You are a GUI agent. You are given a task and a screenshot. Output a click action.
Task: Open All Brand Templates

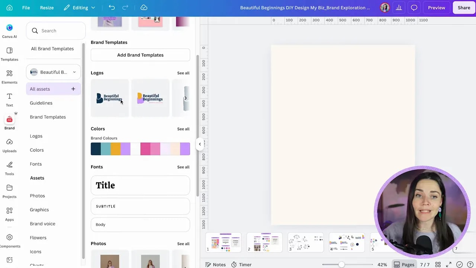pyautogui.click(x=52, y=49)
